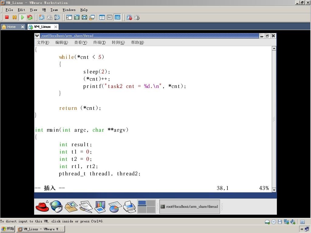Open the terminal 编辑(E) menu
Screen dimensions: 311x233
coord(62,42)
